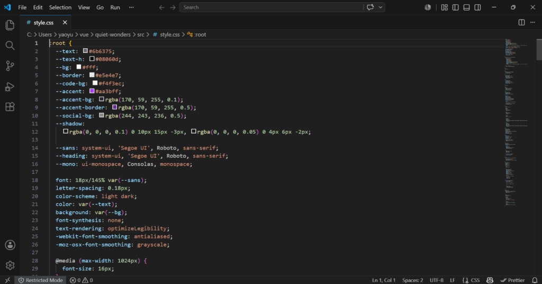Open the Manage gear icon
Image resolution: width=542 pixels, height=284 pixels.
pos(10,265)
